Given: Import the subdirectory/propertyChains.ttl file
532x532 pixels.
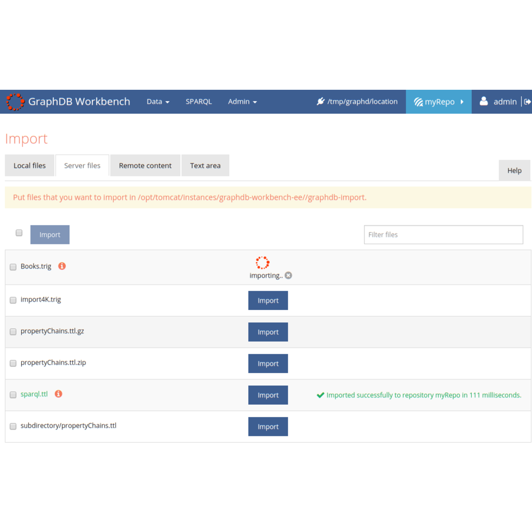Looking at the screenshot, I should click(x=268, y=426).
